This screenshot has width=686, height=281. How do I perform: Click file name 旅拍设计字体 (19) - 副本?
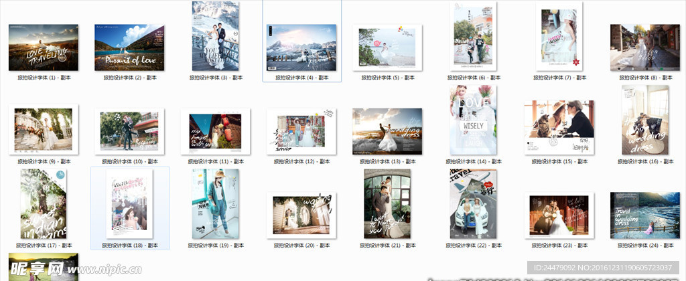(x=216, y=246)
